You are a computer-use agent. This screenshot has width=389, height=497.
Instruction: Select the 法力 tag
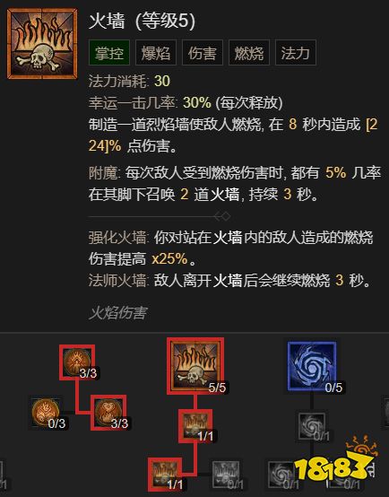point(295,53)
